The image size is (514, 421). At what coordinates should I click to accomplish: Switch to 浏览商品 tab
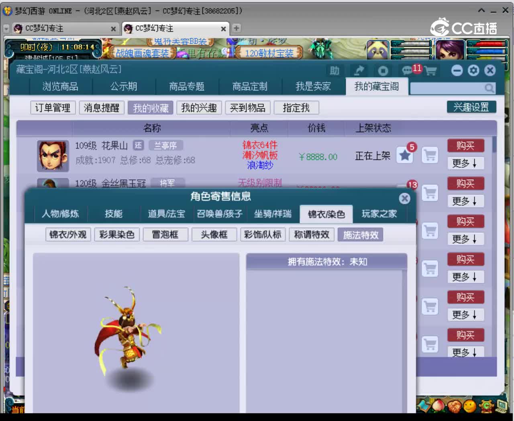coord(61,86)
